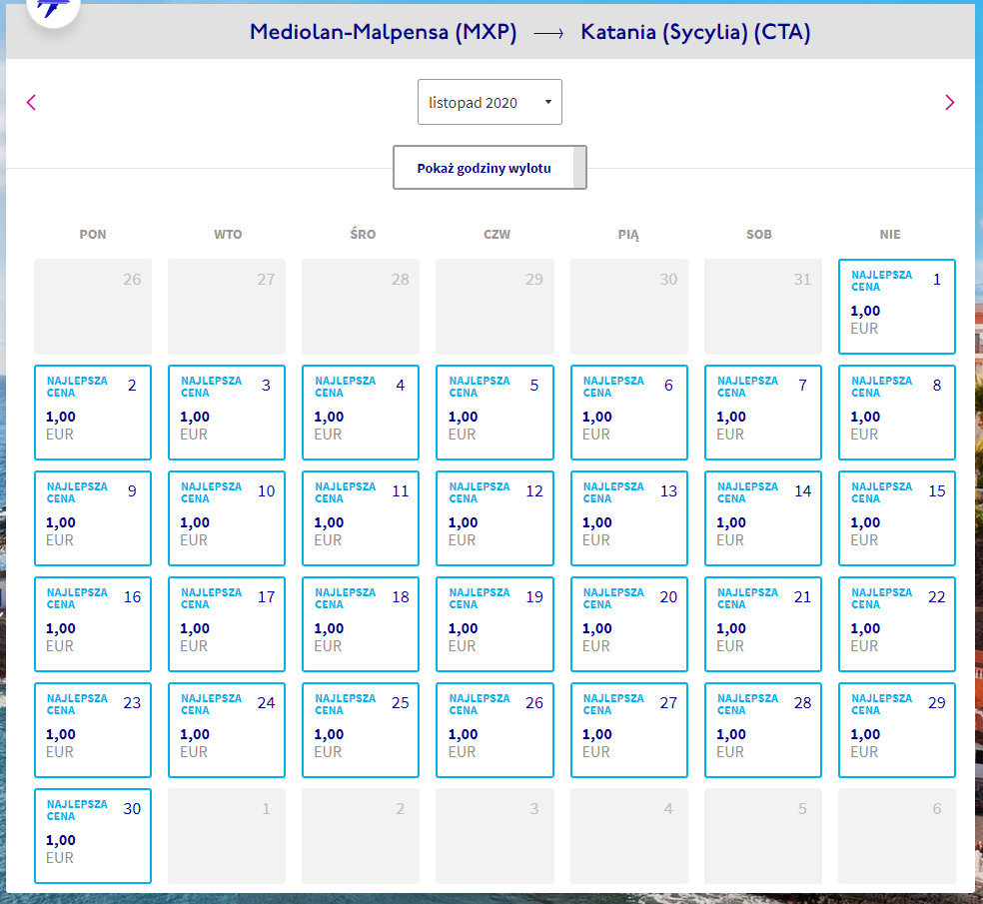Choose November 14 in calendar
The width and height of the screenshot is (983, 904).
pyautogui.click(x=763, y=518)
